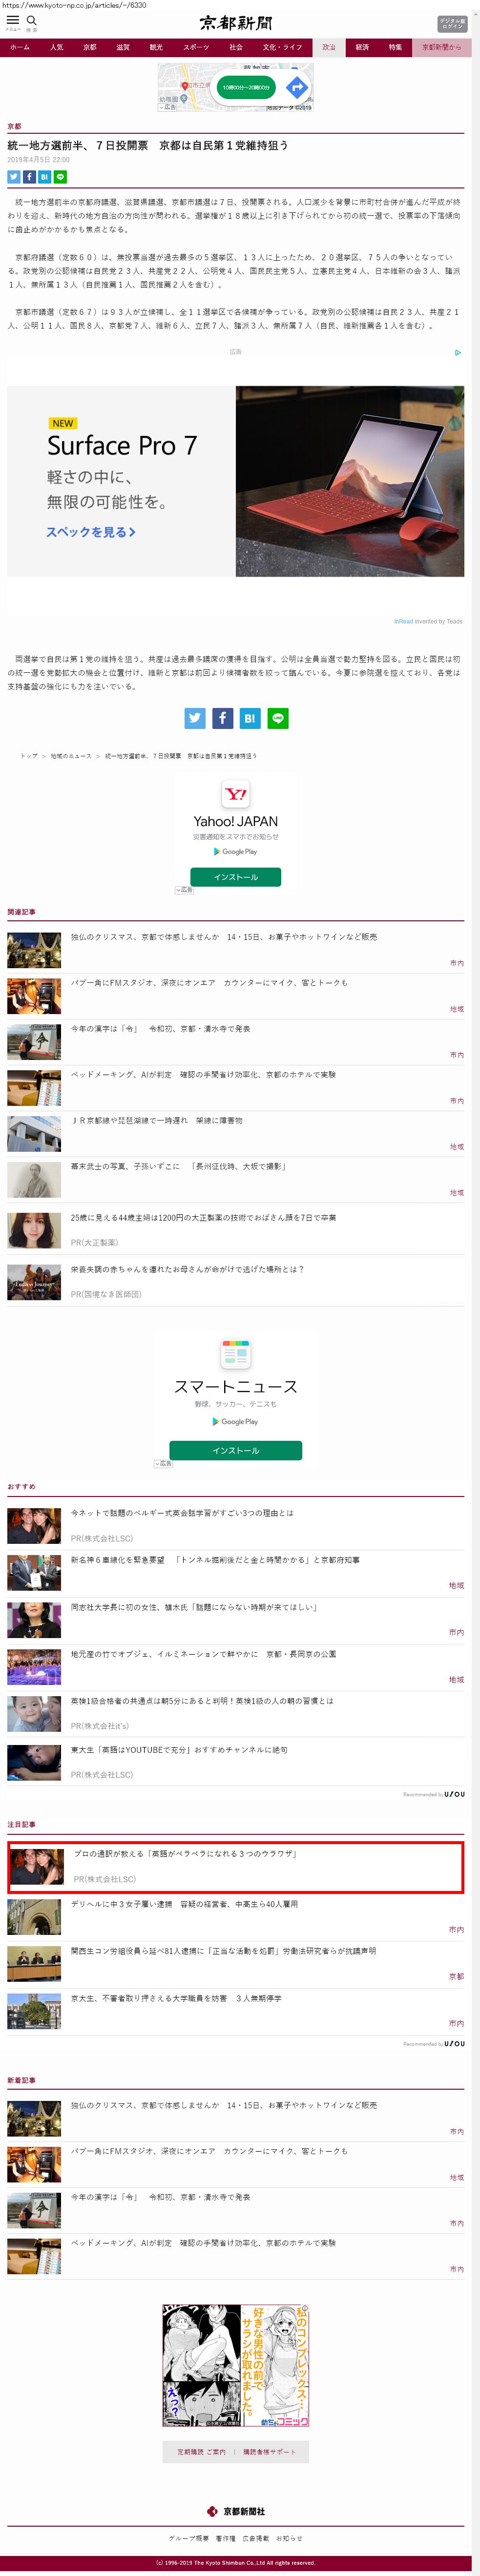Click directions arrow icon in map ad
Viewport: 480px width, 2576px height.
click(x=296, y=88)
